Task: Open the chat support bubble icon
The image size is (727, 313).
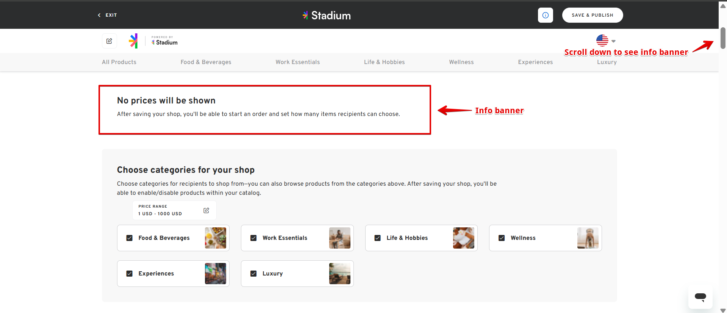Action: [700, 297]
